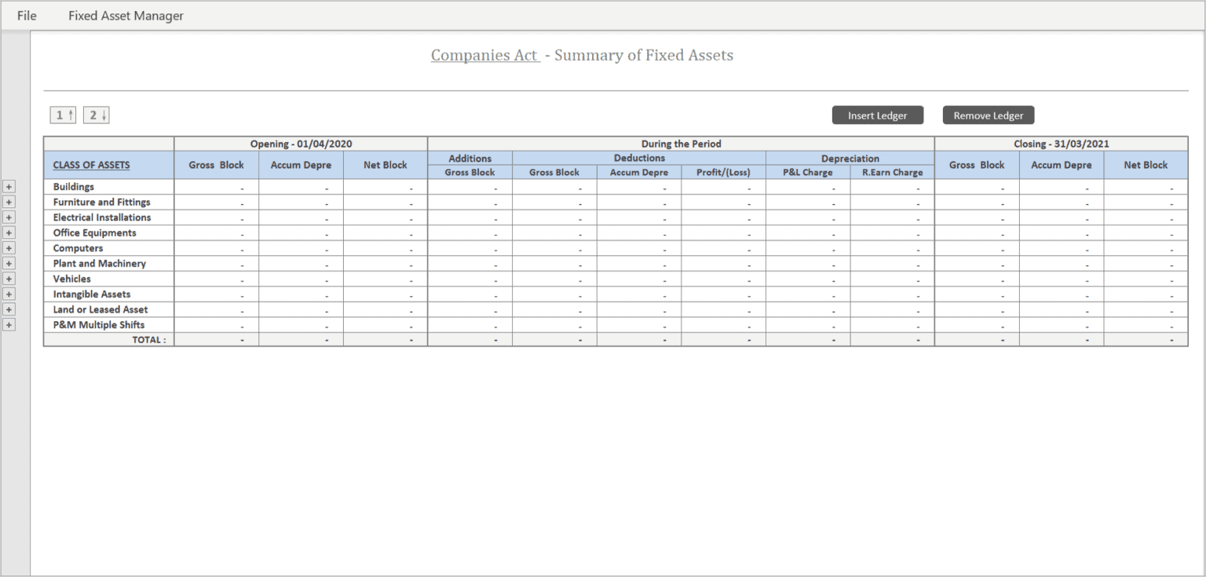Viewport: 1206px width, 577px height.
Task: Click the level 1 outline collapse icon
Action: [62, 115]
